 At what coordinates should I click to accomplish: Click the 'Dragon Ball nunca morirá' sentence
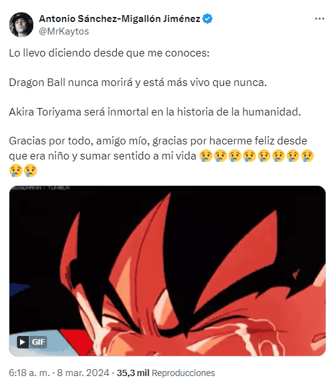138,83
